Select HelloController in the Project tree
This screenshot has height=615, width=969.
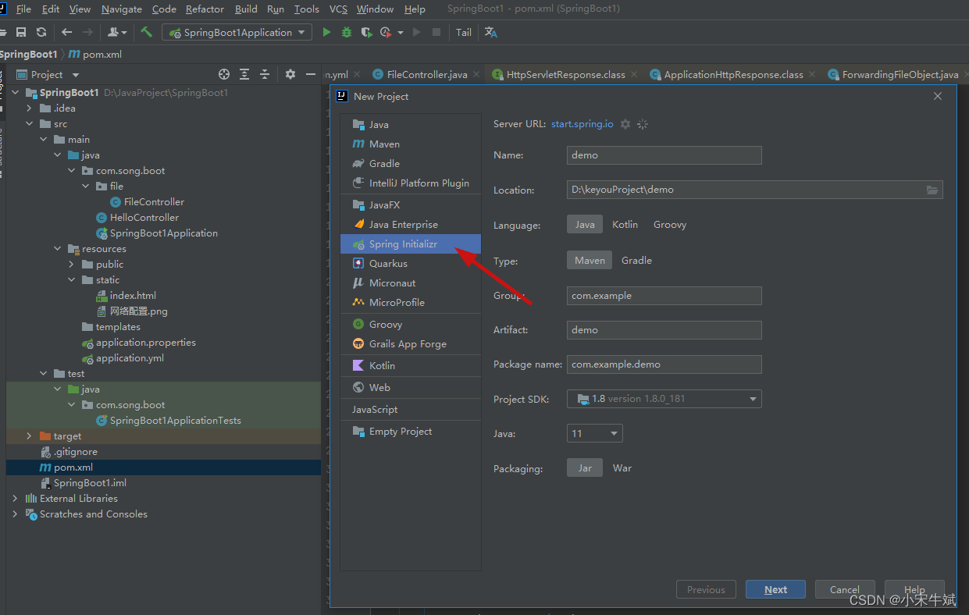click(144, 217)
